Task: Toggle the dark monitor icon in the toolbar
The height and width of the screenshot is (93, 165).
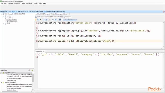Action: click(x=60, y=20)
